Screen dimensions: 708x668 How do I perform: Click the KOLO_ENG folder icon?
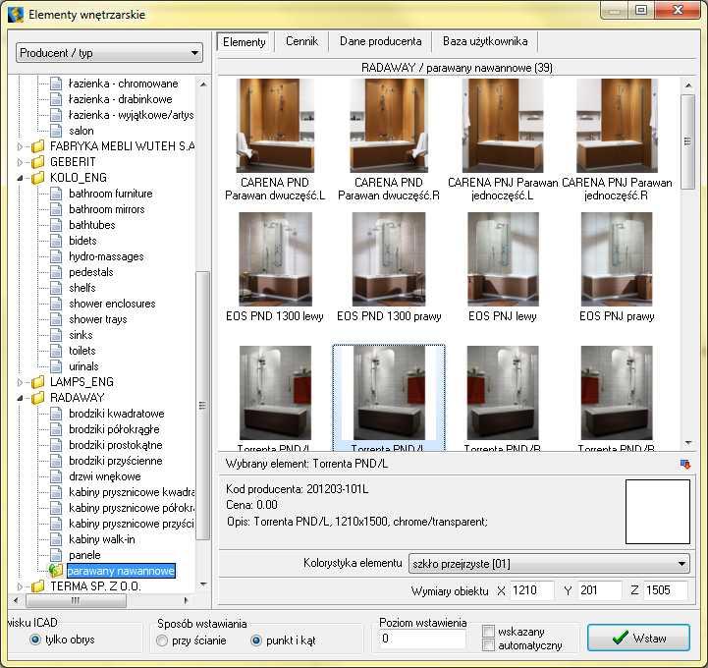(38, 178)
